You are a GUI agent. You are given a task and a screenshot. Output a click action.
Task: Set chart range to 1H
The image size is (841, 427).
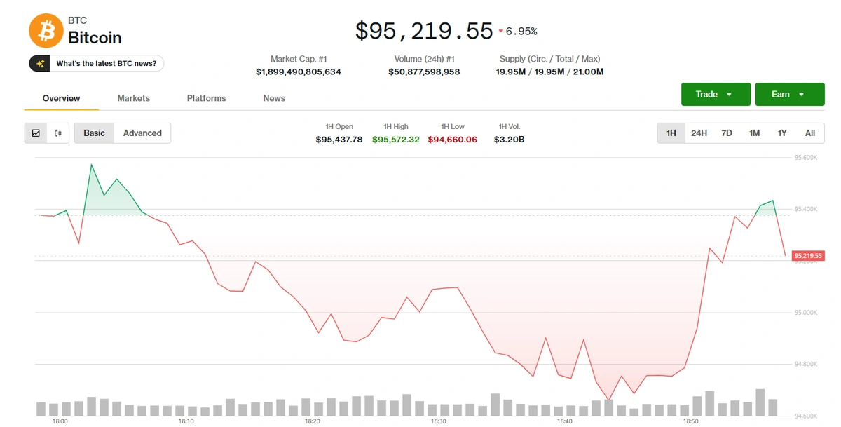click(x=671, y=133)
